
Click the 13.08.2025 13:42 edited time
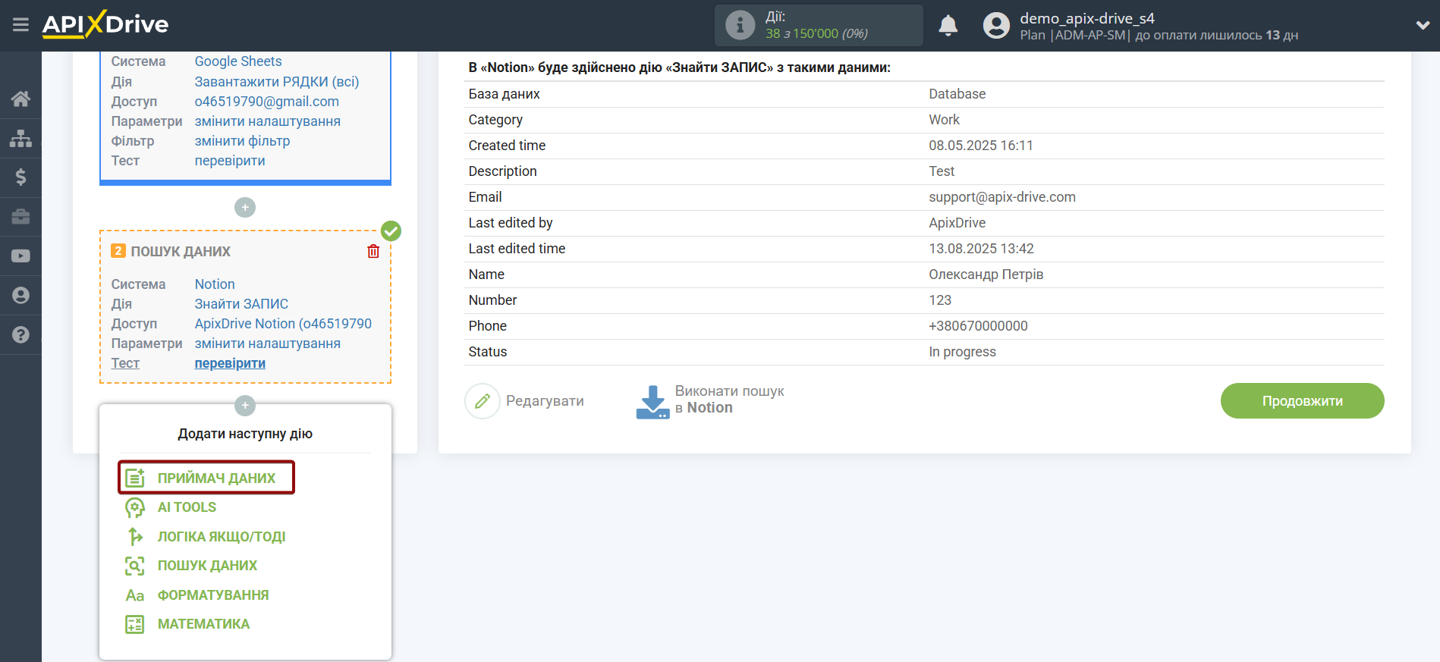coord(981,249)
